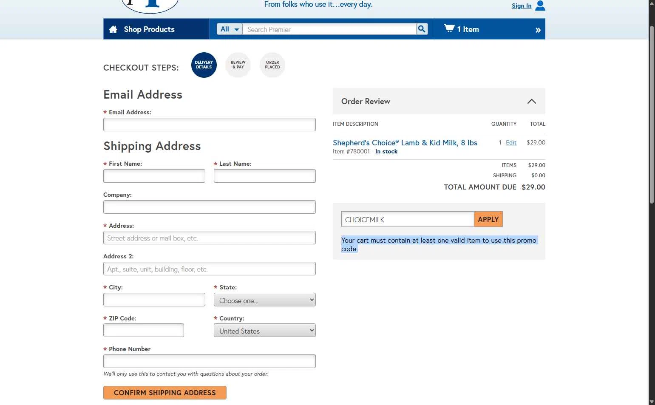Click the home icon beside Shop Products

(x=113, y=29)
